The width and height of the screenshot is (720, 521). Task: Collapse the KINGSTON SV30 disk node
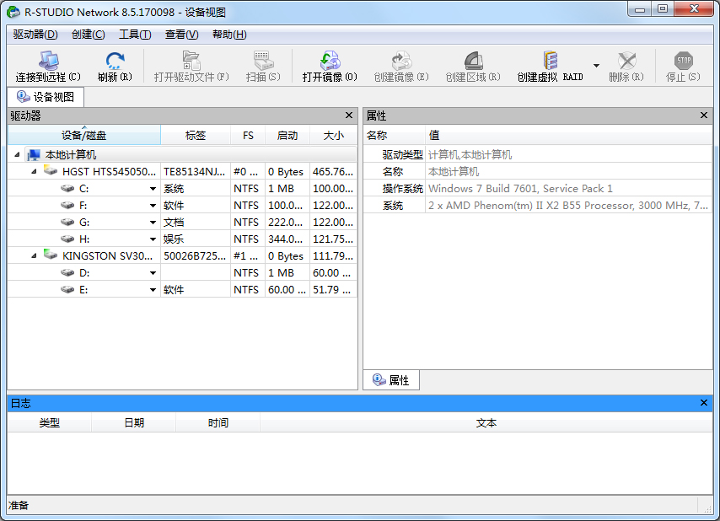pos(34,255)
